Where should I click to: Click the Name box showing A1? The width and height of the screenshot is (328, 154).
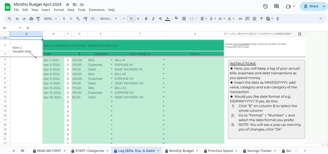click(12, 28)
